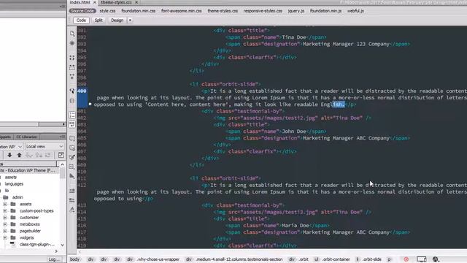Switch to Code view
This screenshot has width=467, height=263.
pos(81,20)
